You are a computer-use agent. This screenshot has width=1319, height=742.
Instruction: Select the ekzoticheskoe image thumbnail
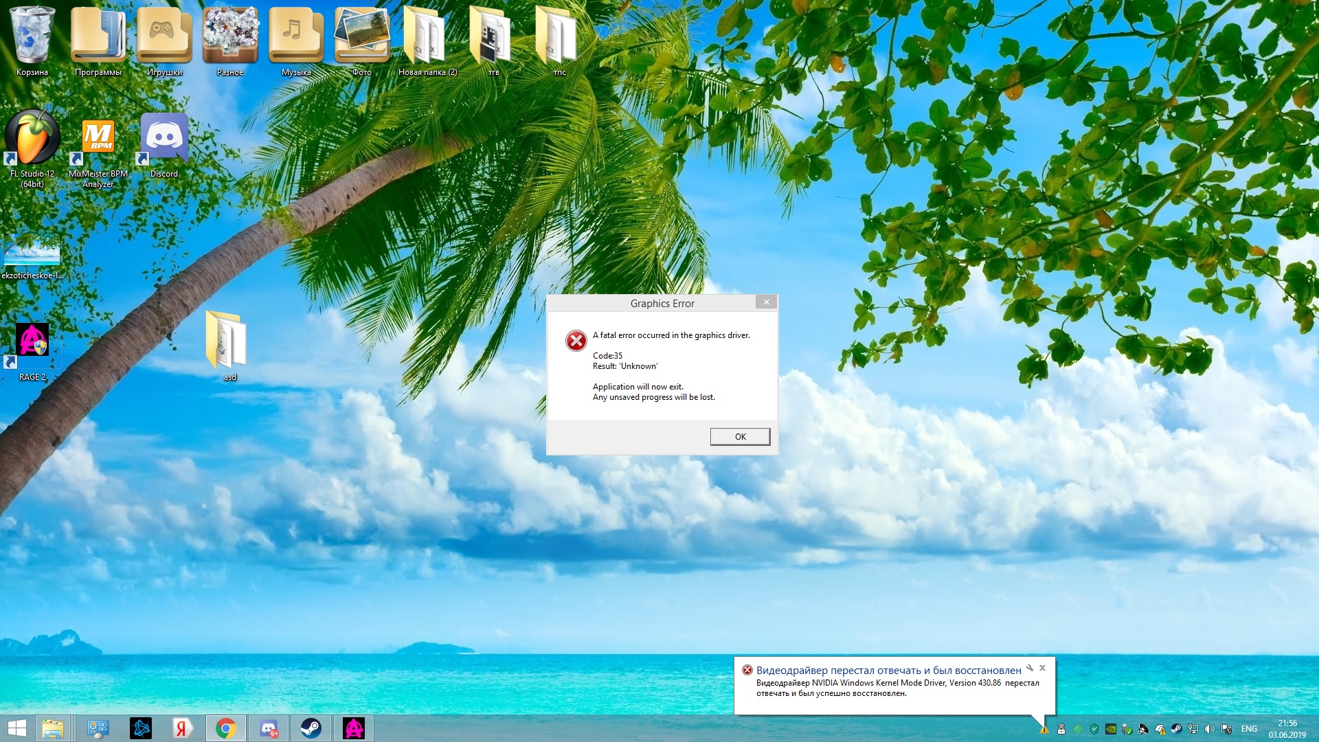tap(32, 251)
